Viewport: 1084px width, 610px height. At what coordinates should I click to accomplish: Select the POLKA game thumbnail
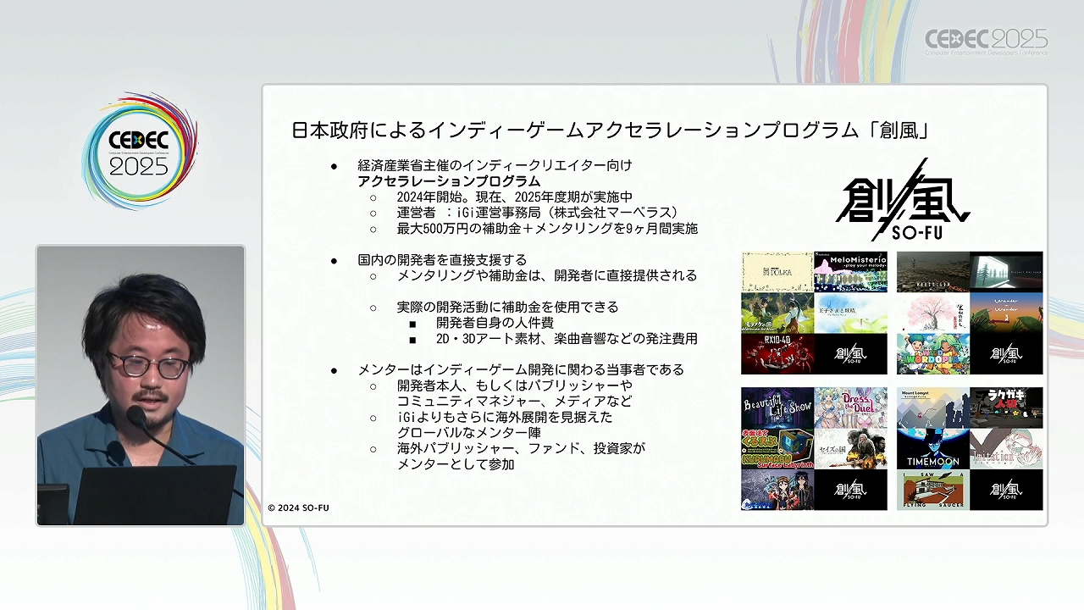point(777,272)
